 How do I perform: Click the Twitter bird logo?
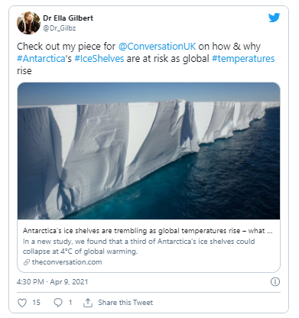coord(274,18)
